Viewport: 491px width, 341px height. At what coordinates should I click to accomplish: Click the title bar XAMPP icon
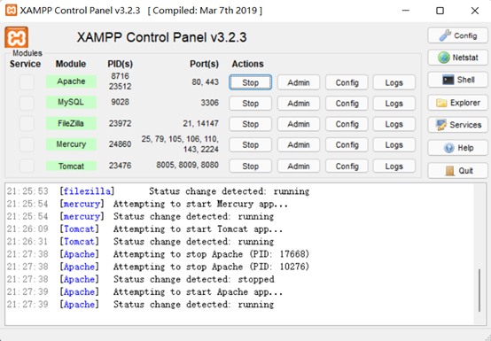tap(11, 11)
